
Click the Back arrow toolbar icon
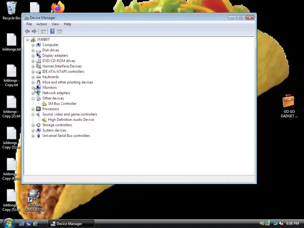point(27,31)
